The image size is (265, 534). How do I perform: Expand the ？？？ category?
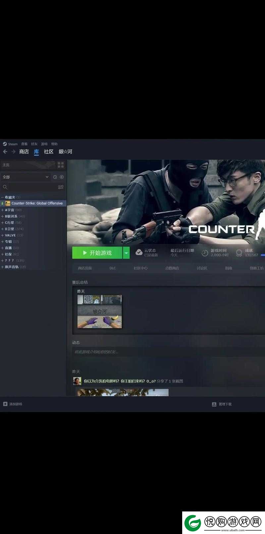pyautogui.click(x=2, y=261)
